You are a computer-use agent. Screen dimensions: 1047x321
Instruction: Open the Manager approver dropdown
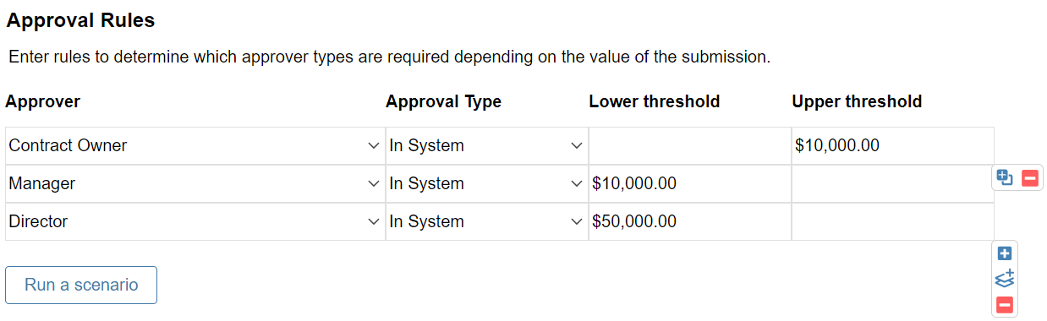pos(195,183)
